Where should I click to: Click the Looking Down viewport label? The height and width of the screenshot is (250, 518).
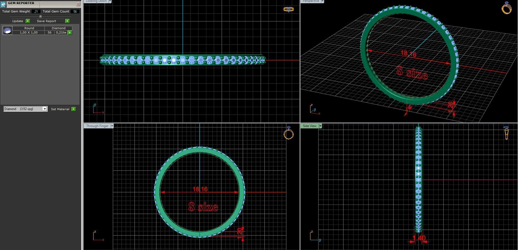click(96, 1)
